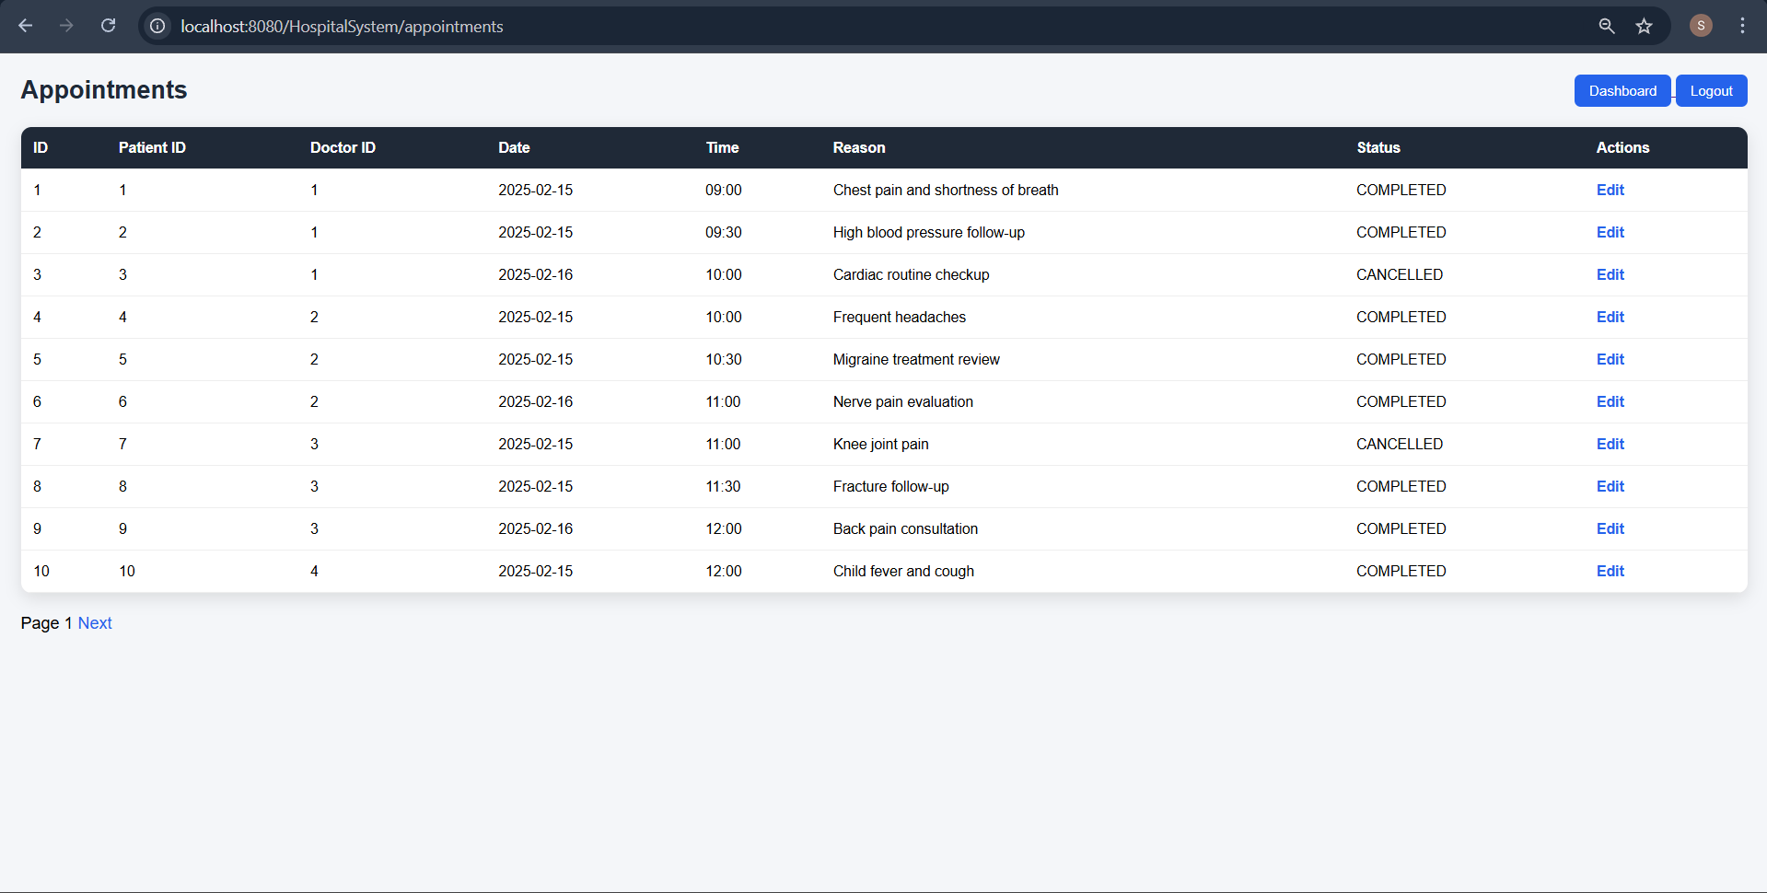
Task: Go to the Dashboard
Action: point(1622,91)
